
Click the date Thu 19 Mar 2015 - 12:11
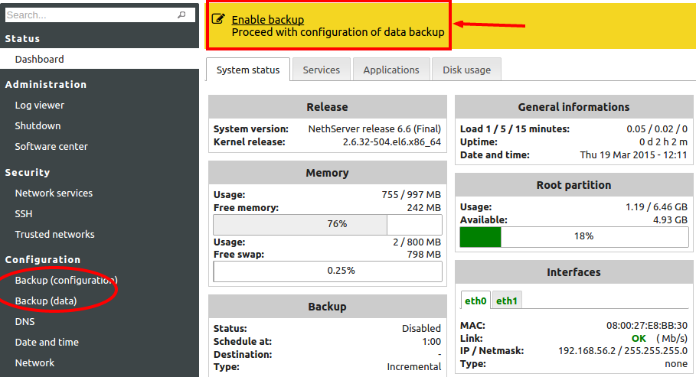633,154
